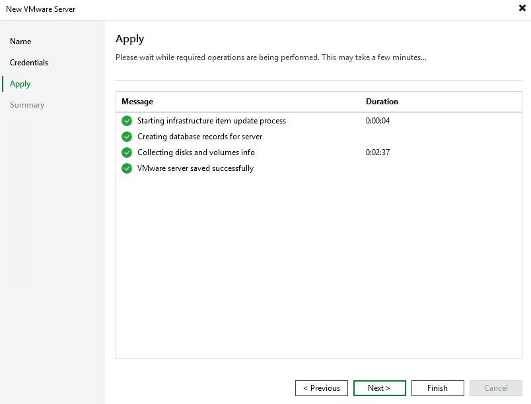Click the Finish button
Image resolution: width=531 pixels, height=404 pixels.
[437, 388]
